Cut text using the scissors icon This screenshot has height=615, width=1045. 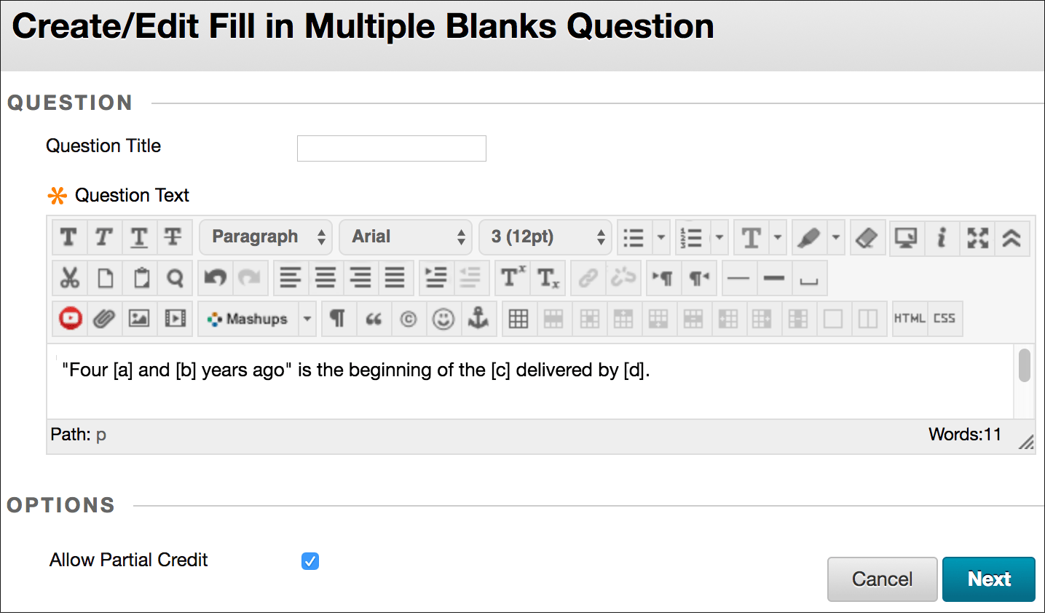pos(69,277)
